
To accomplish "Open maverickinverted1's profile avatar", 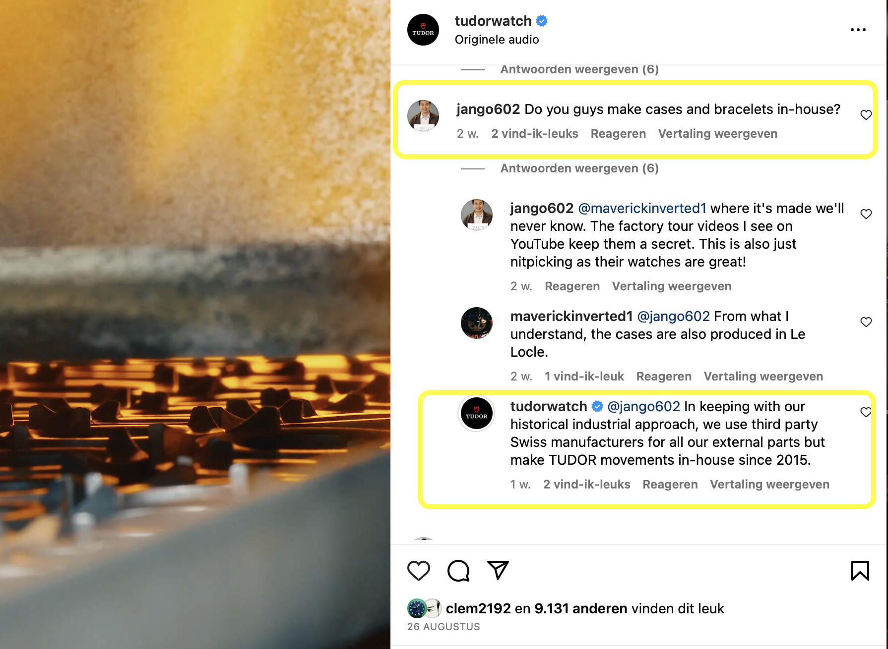I will coord(476,323).
